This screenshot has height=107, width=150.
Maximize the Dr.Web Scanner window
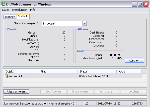click(x=140, y=4)
